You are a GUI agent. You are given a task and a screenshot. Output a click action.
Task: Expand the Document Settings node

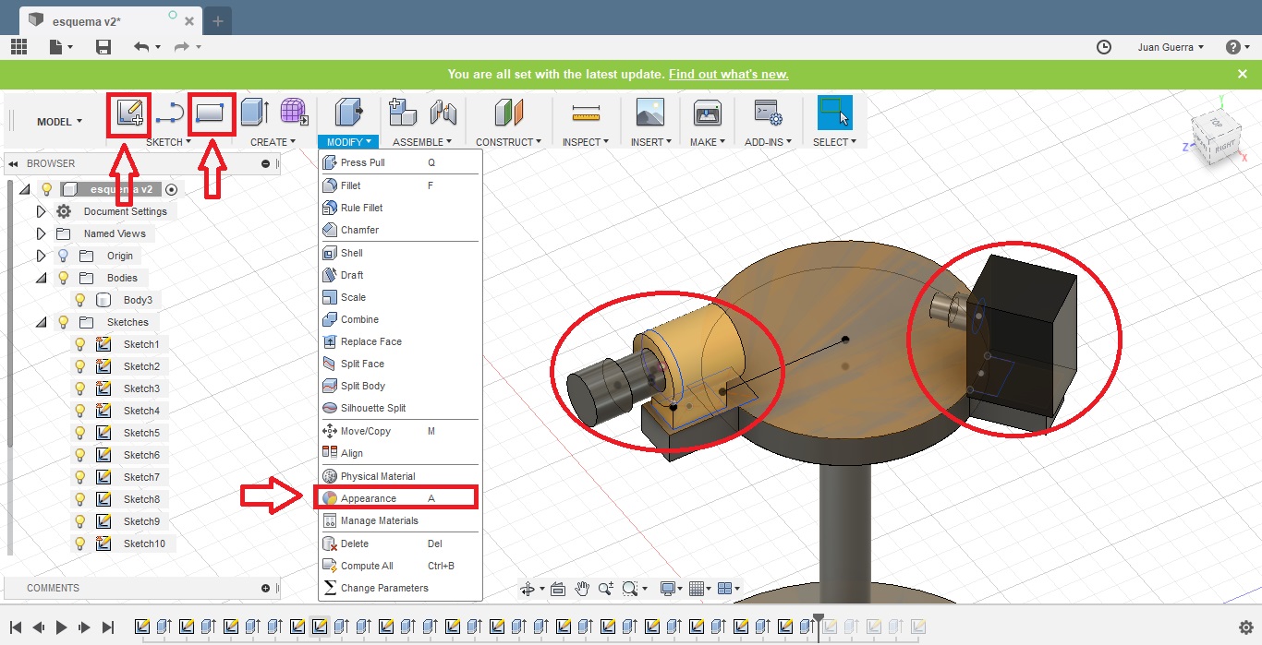tap(41, 211)
